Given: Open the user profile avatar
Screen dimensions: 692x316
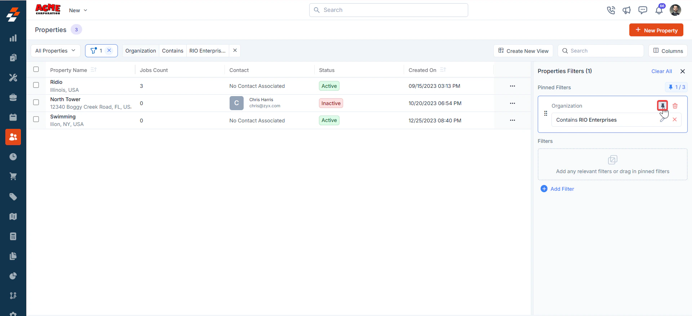Looking at the screenshot, I should click(x=675, y=10).
